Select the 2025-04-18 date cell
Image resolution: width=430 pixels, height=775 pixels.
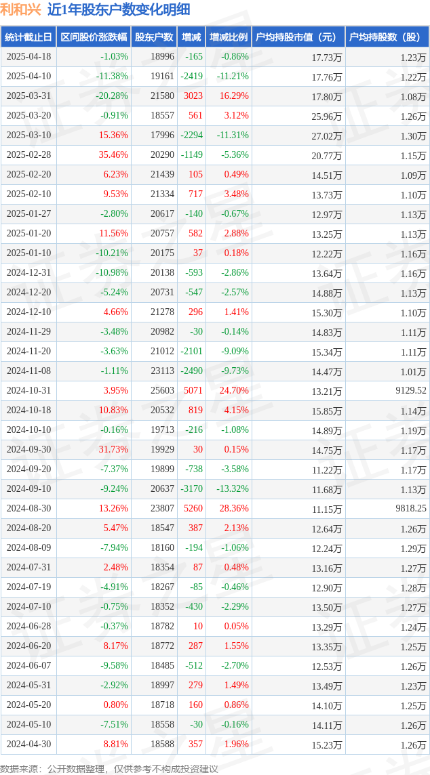click(28, 57)
